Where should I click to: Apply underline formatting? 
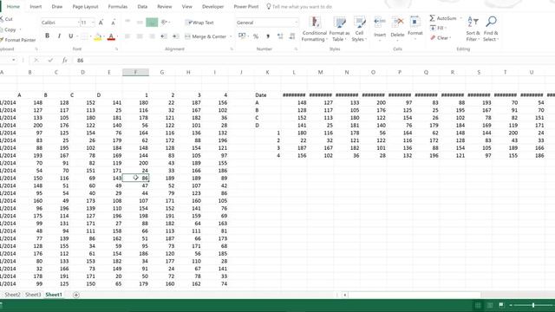(71, 36)
